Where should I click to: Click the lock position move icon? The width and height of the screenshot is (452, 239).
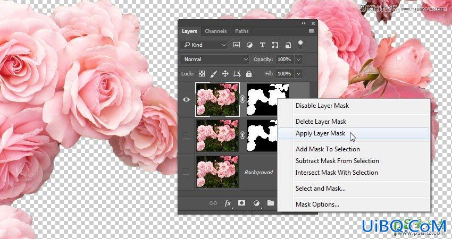click(x=225, y=74)
